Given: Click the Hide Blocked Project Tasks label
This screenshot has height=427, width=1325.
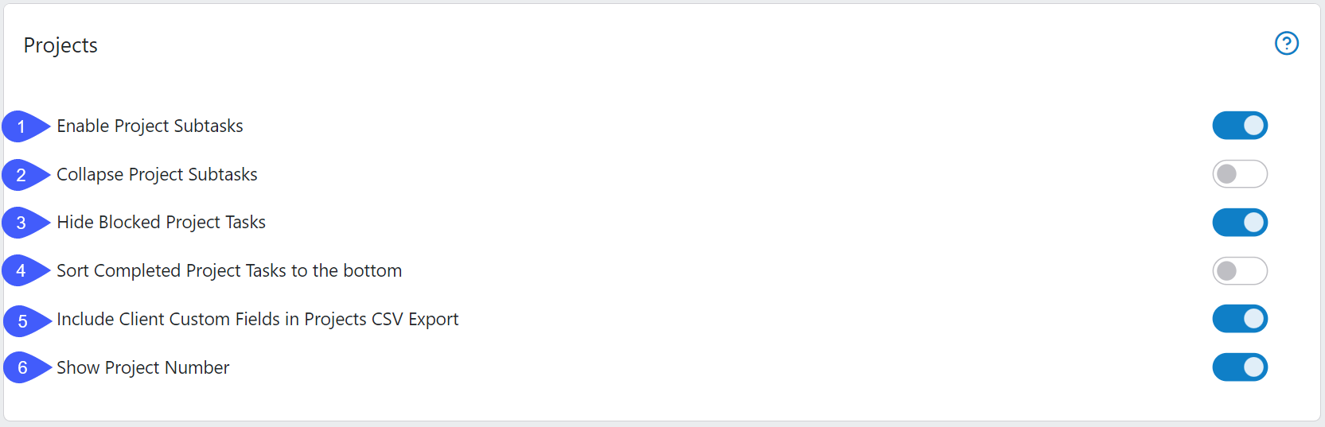Looking at the screenshot, I should coord(161,222).
